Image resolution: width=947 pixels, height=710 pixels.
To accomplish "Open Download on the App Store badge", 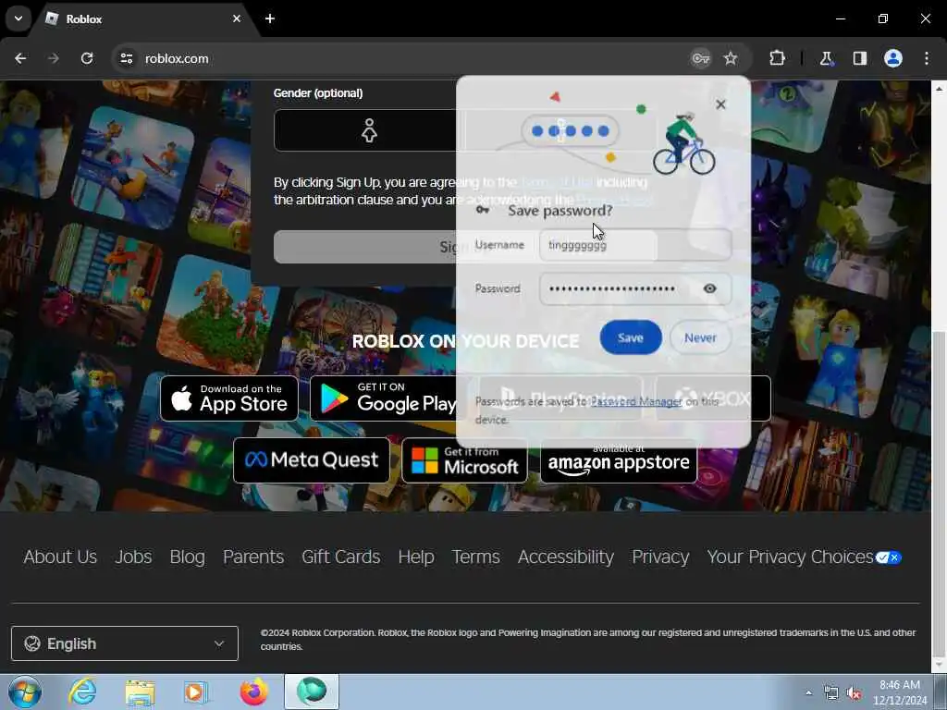I will tap(229, 398).
